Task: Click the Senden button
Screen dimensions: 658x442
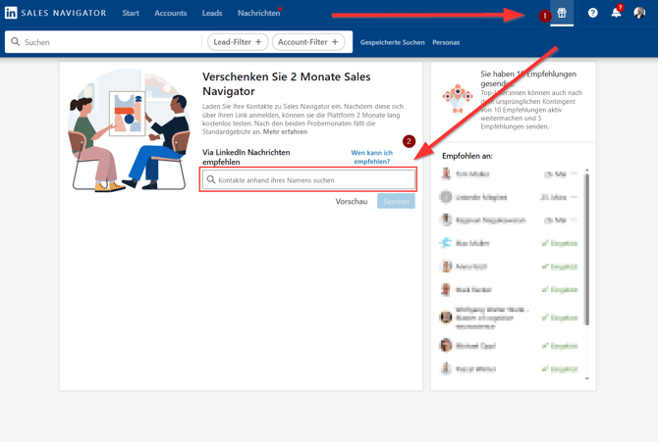Action: (x=396, y=201)
